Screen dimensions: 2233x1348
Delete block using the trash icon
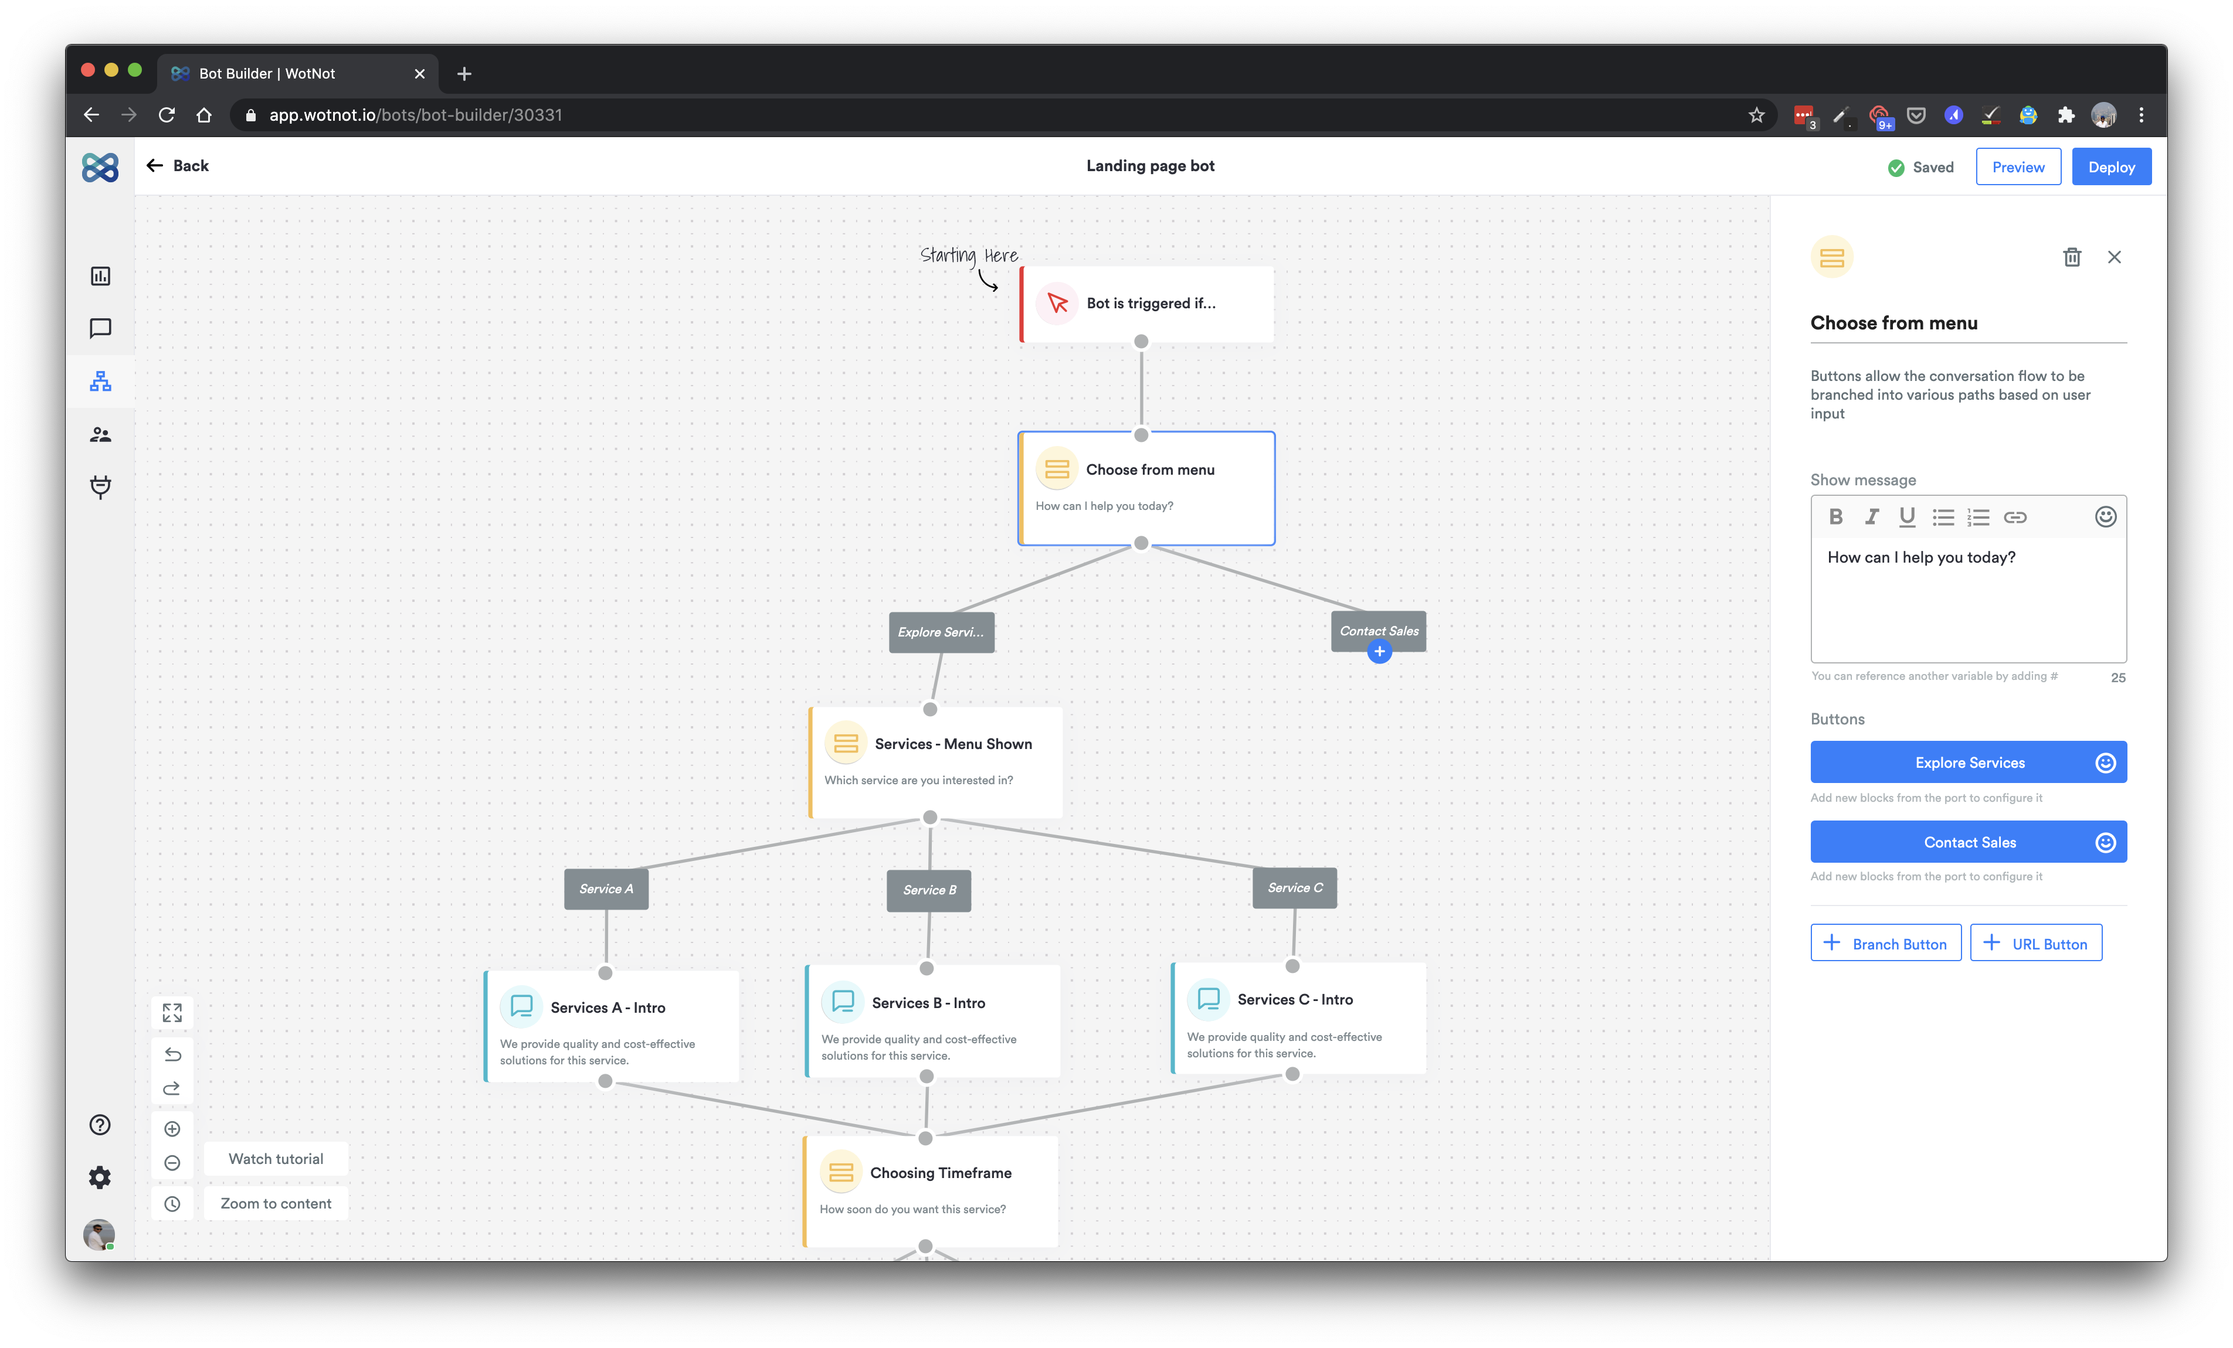coord(2072,257)
